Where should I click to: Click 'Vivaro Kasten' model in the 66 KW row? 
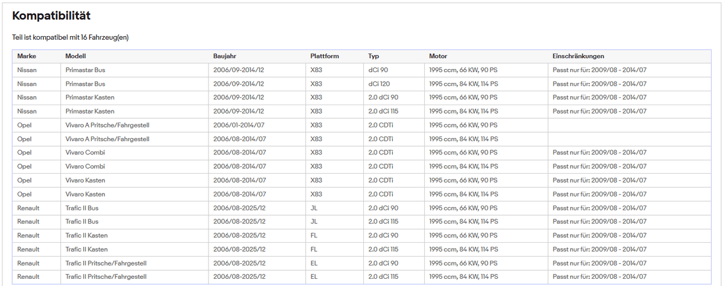point(85,180)
